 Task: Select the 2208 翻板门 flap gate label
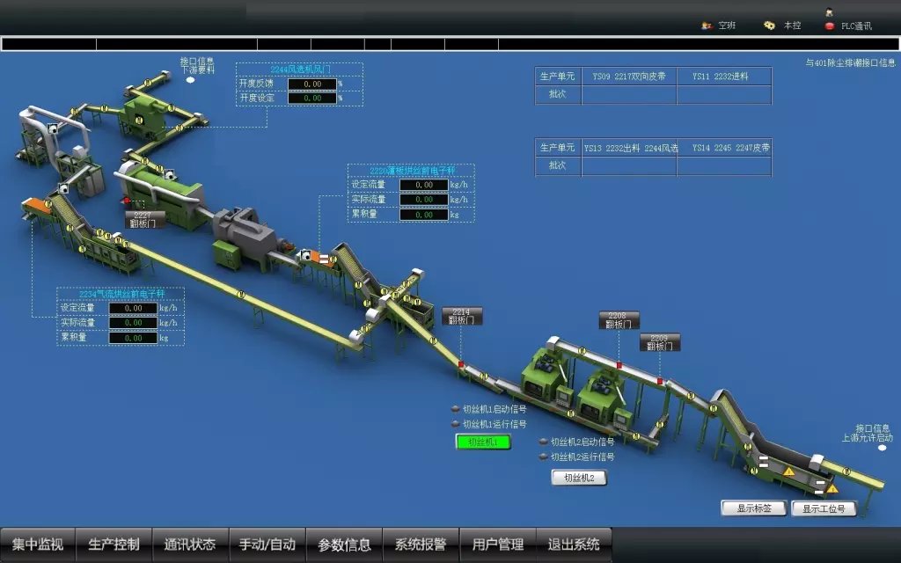619,319
